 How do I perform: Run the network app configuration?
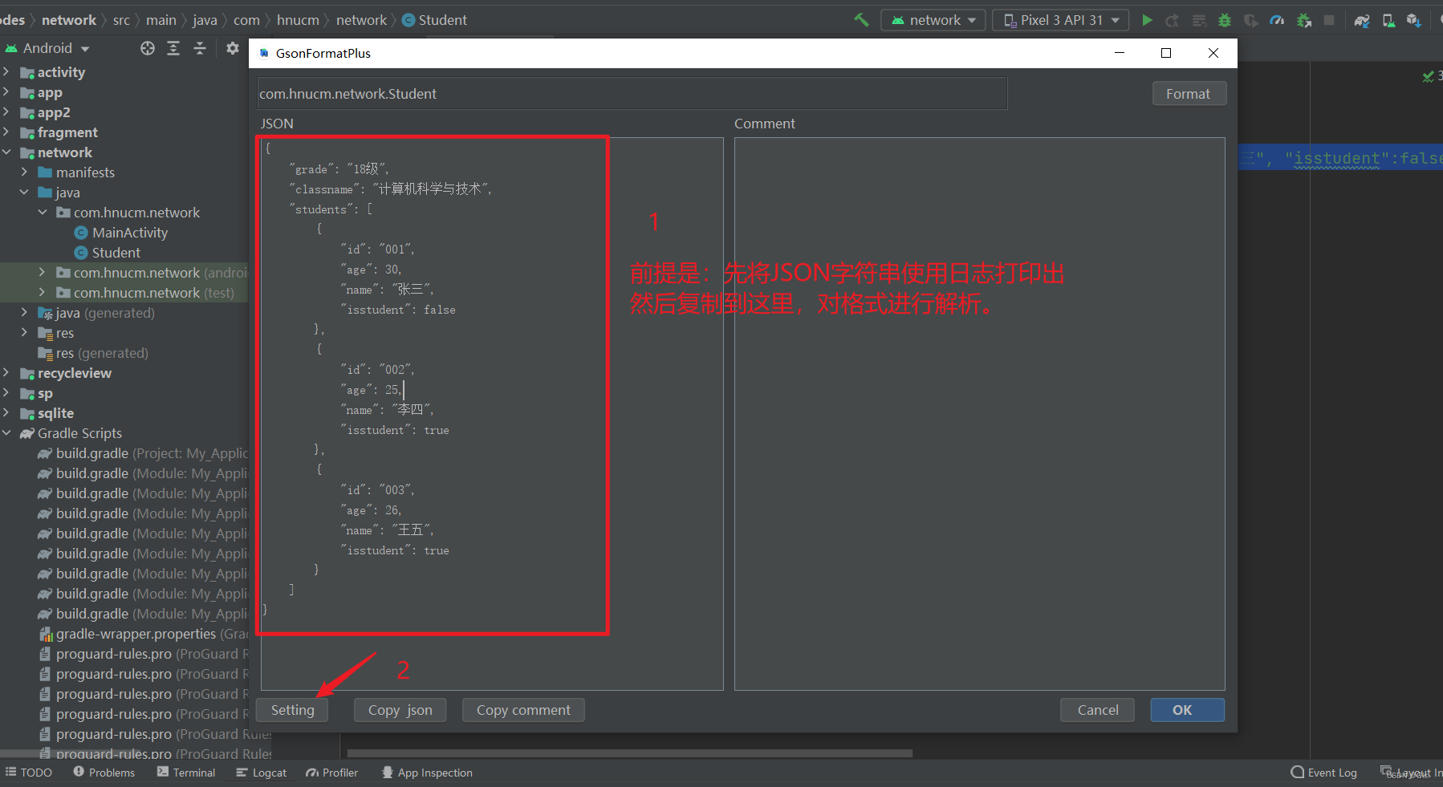(1148, 20)
